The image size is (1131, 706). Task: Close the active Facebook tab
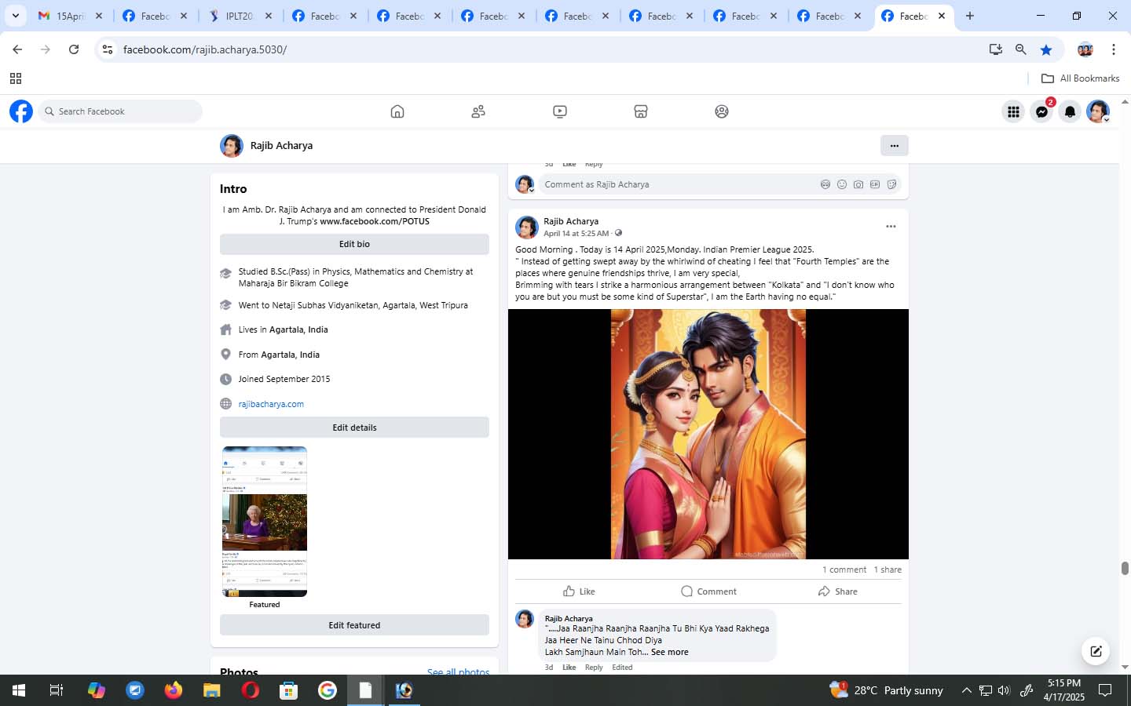point(942,16)
